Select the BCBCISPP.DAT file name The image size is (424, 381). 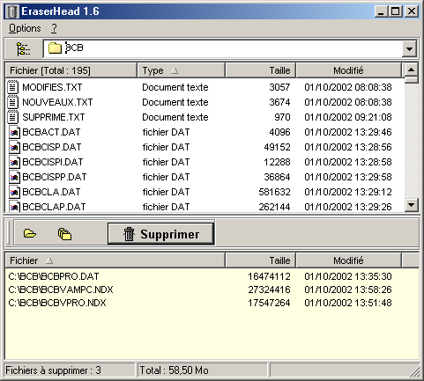point(55,177)
